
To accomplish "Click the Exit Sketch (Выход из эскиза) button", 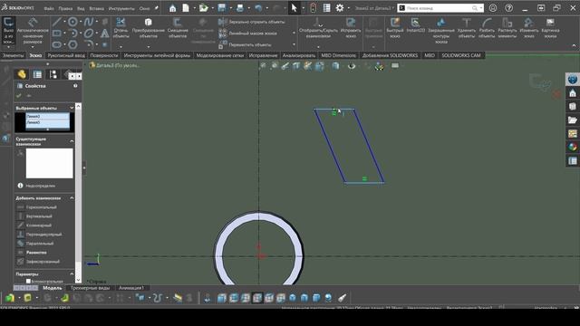I will click(x=8, y=32).
